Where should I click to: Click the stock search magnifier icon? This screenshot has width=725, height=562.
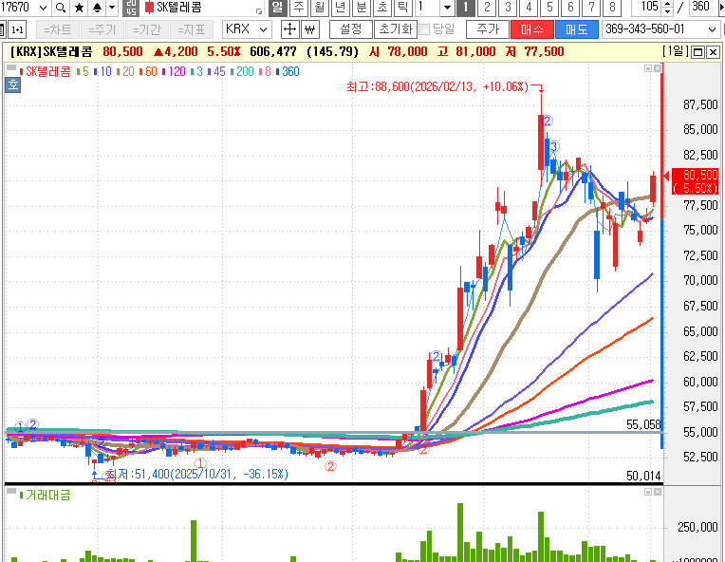click(x=60, y=8)
